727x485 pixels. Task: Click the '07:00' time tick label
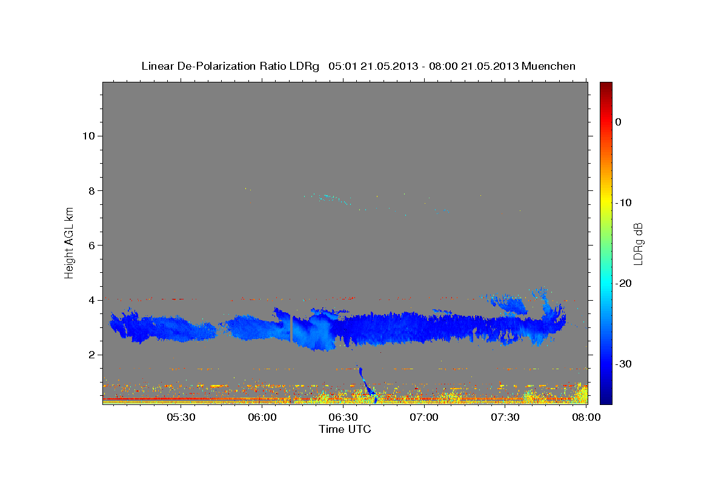[x=425, y=418]
